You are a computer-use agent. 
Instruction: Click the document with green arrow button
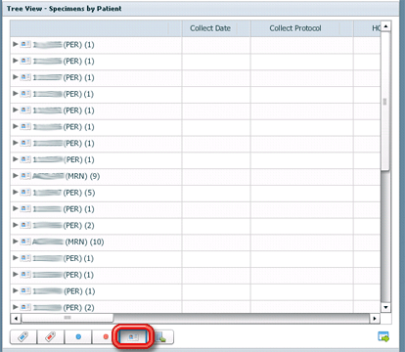(x=160, y=336)
